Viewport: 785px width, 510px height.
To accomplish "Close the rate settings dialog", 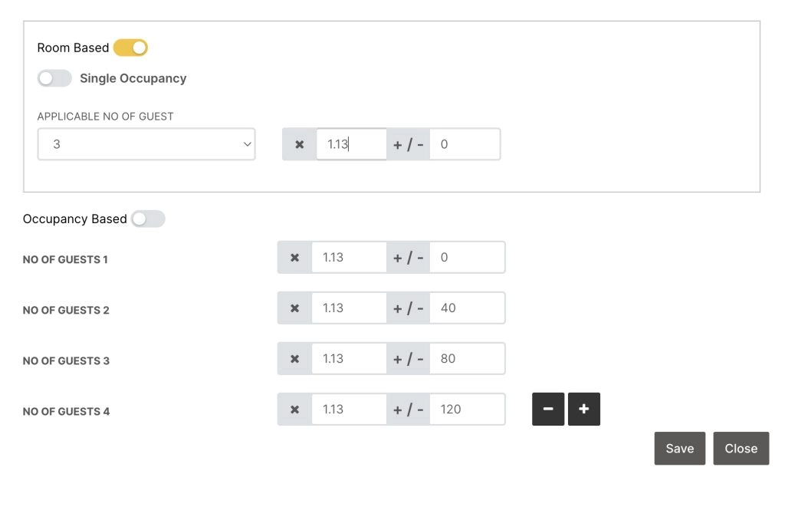I will click(x=741, y=449).
